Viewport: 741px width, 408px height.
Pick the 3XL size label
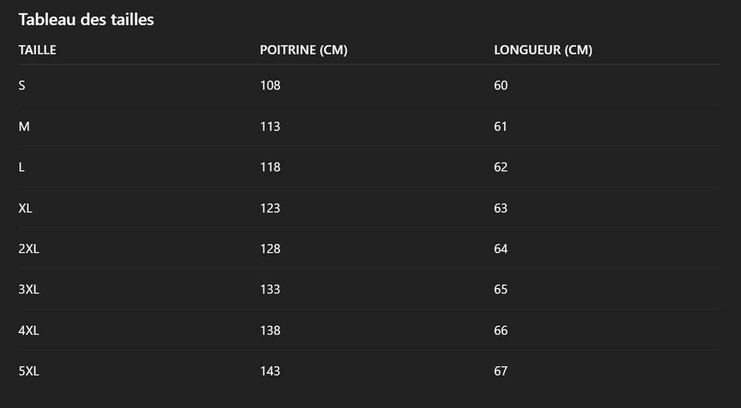(x=29, y=289)
